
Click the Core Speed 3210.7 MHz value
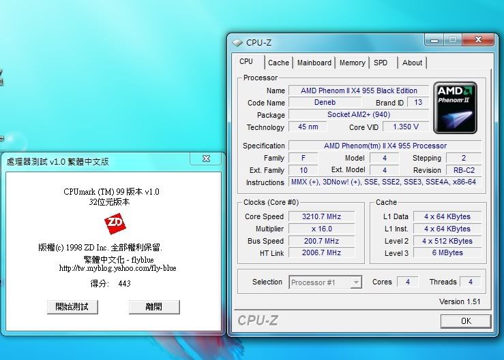coord(321,216)
